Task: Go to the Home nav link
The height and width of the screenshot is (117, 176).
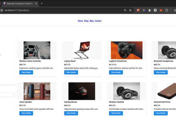Action: (x=80, y=21)
